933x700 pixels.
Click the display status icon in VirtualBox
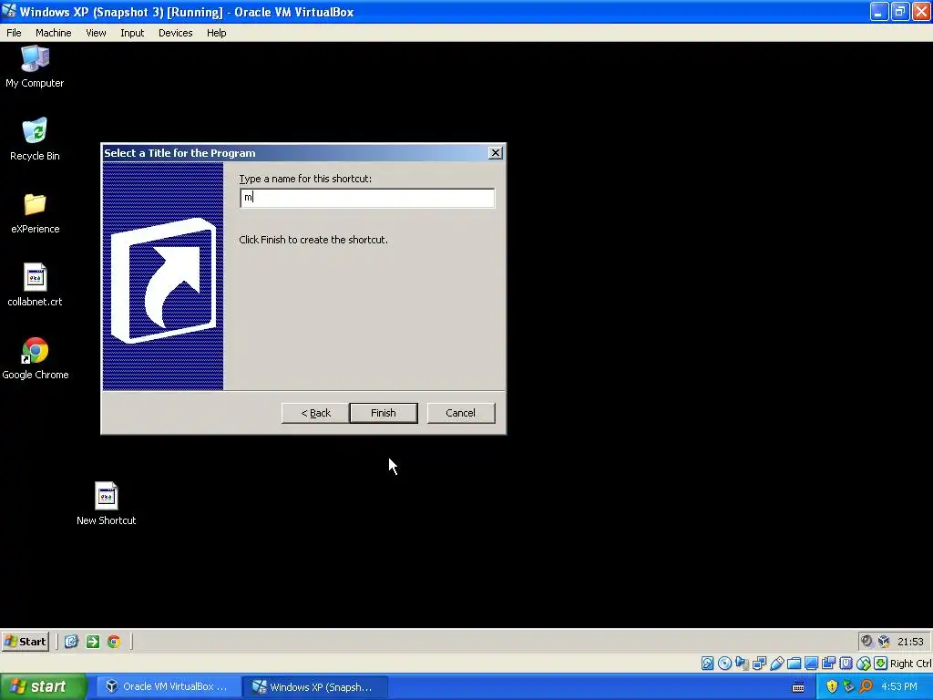[x=811, y=664]
